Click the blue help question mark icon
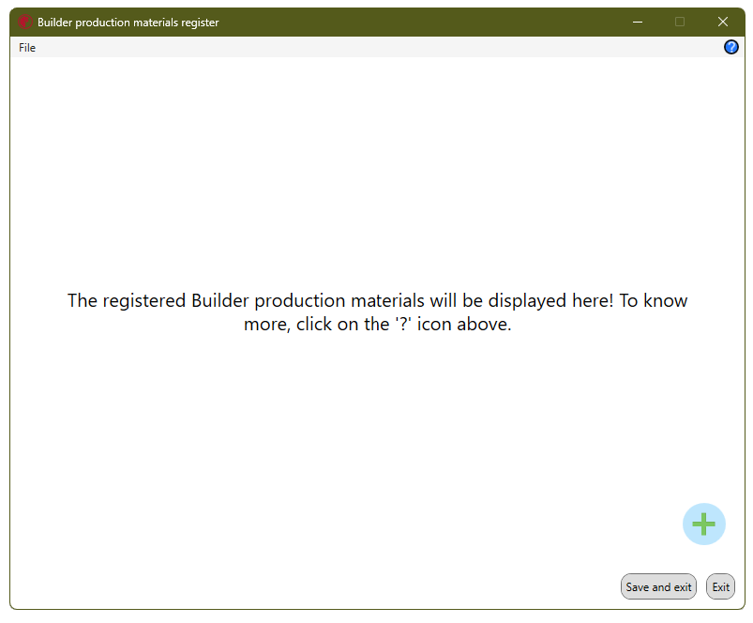Viewport: 753px width, 623px height. 730,47
